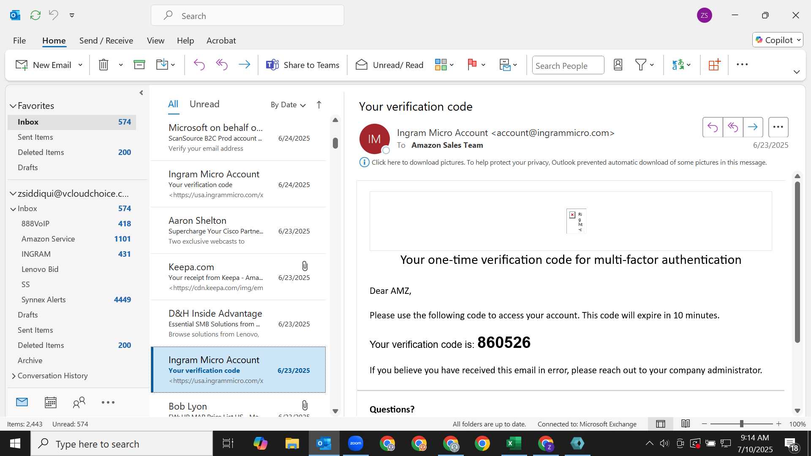Screen dimensions: 811x456
Task: Collapse the account Inbox subfolder tree
Action: [14, 209]
